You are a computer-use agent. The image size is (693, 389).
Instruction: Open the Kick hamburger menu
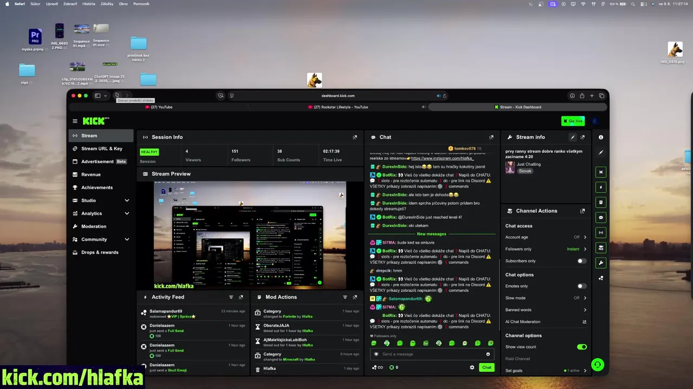coord(75,121)
